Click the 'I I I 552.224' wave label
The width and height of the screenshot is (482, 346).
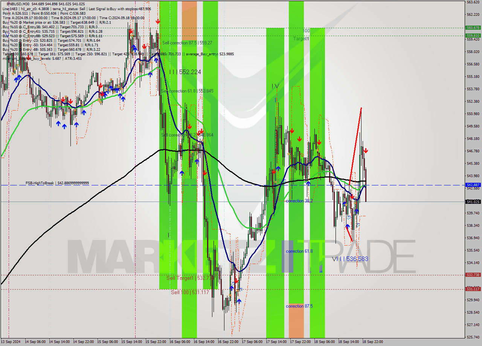pos(185,72)
